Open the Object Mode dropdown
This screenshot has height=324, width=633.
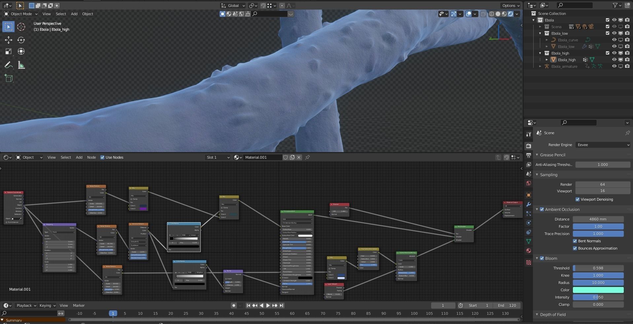[21, 14]
